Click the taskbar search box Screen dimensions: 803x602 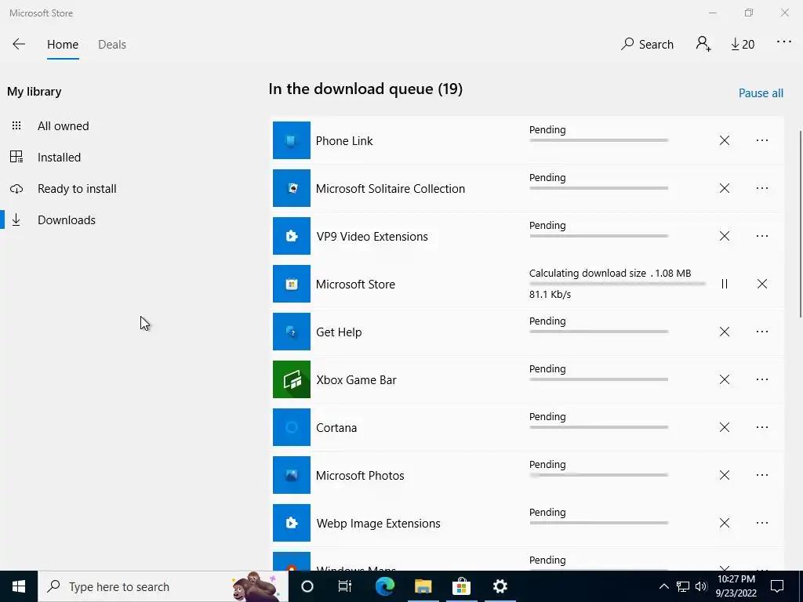coord(163,586)
